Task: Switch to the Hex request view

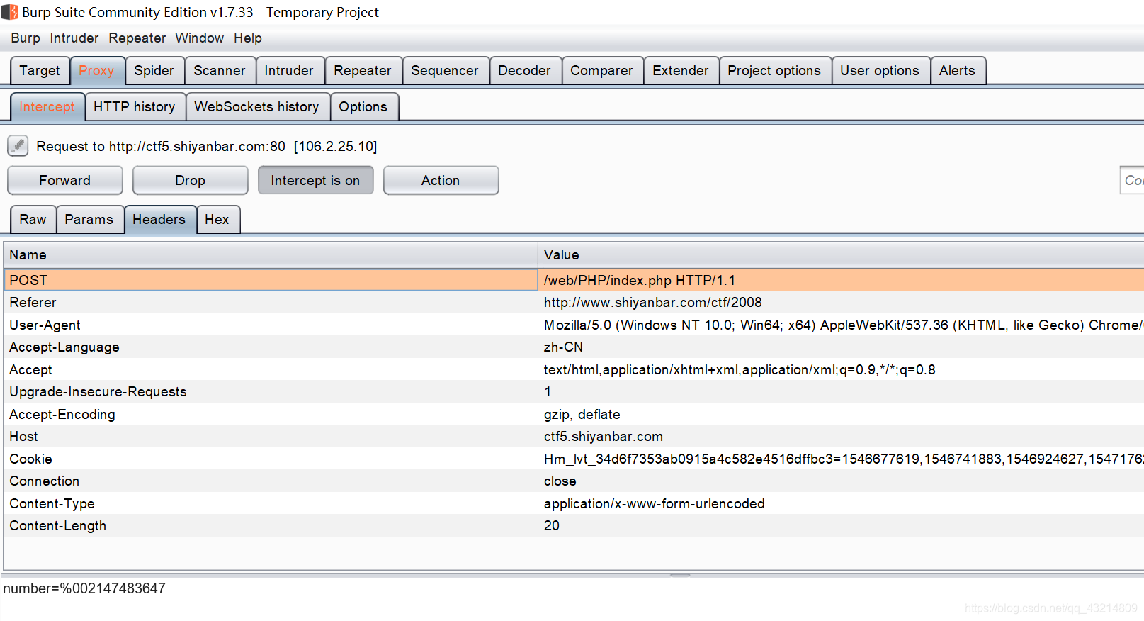Action: coord(217,220)
